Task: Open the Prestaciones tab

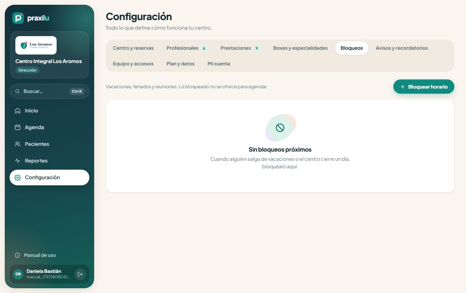Action: pos(240,48)
